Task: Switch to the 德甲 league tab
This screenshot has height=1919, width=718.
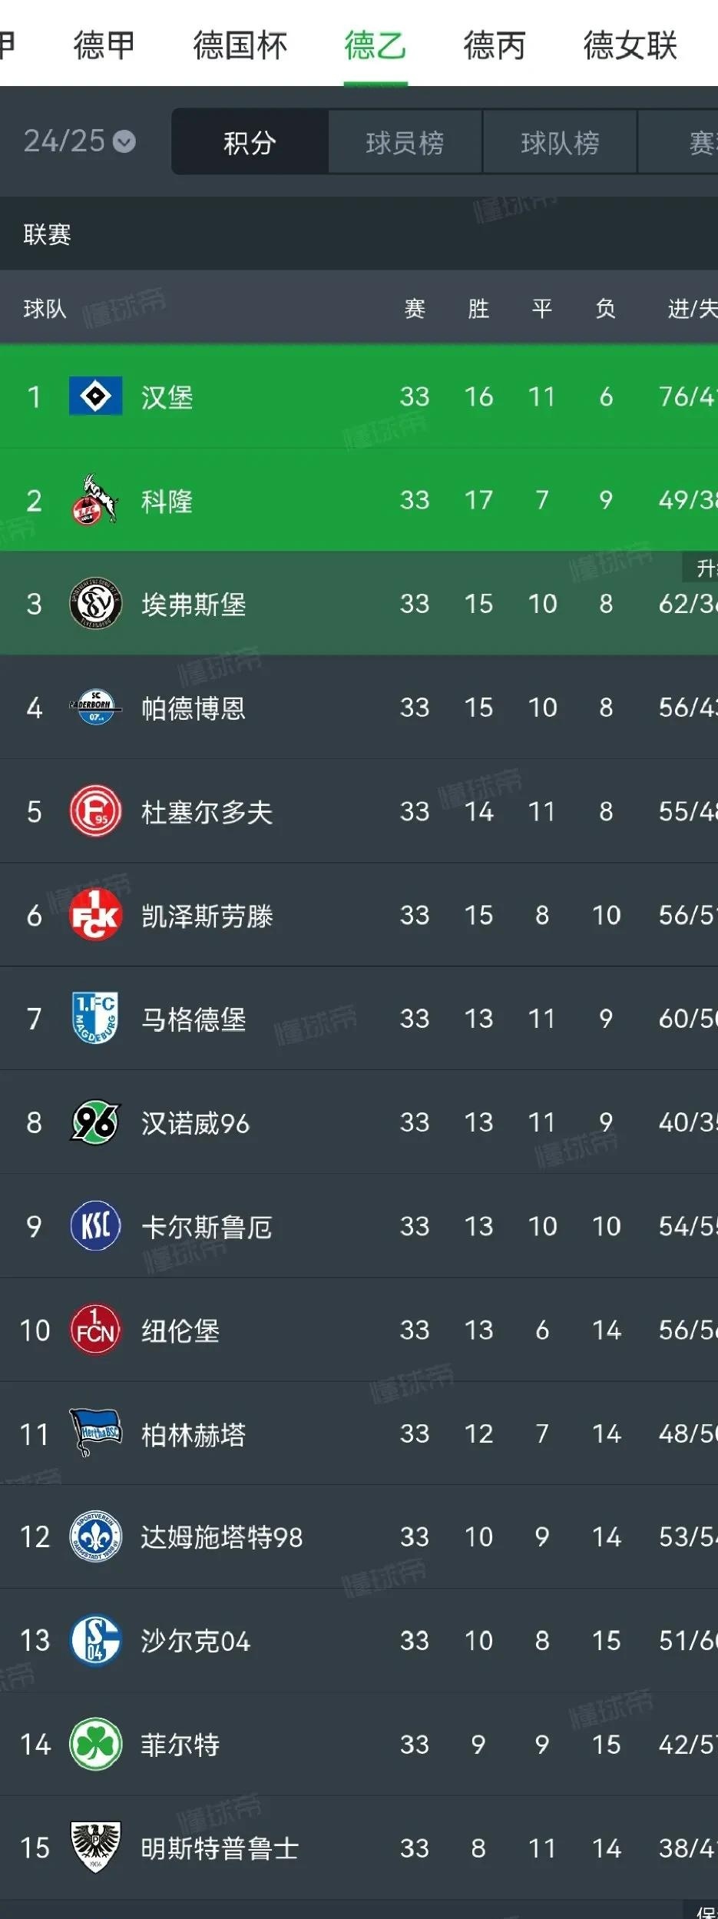Action: [104, 45]
